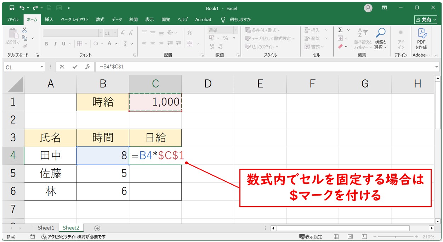Toggle Align Left horizontal alignment

click(144, 44)
